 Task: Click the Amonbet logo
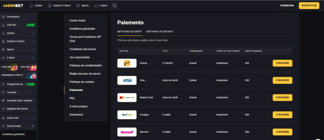click(x=13, y=6)
